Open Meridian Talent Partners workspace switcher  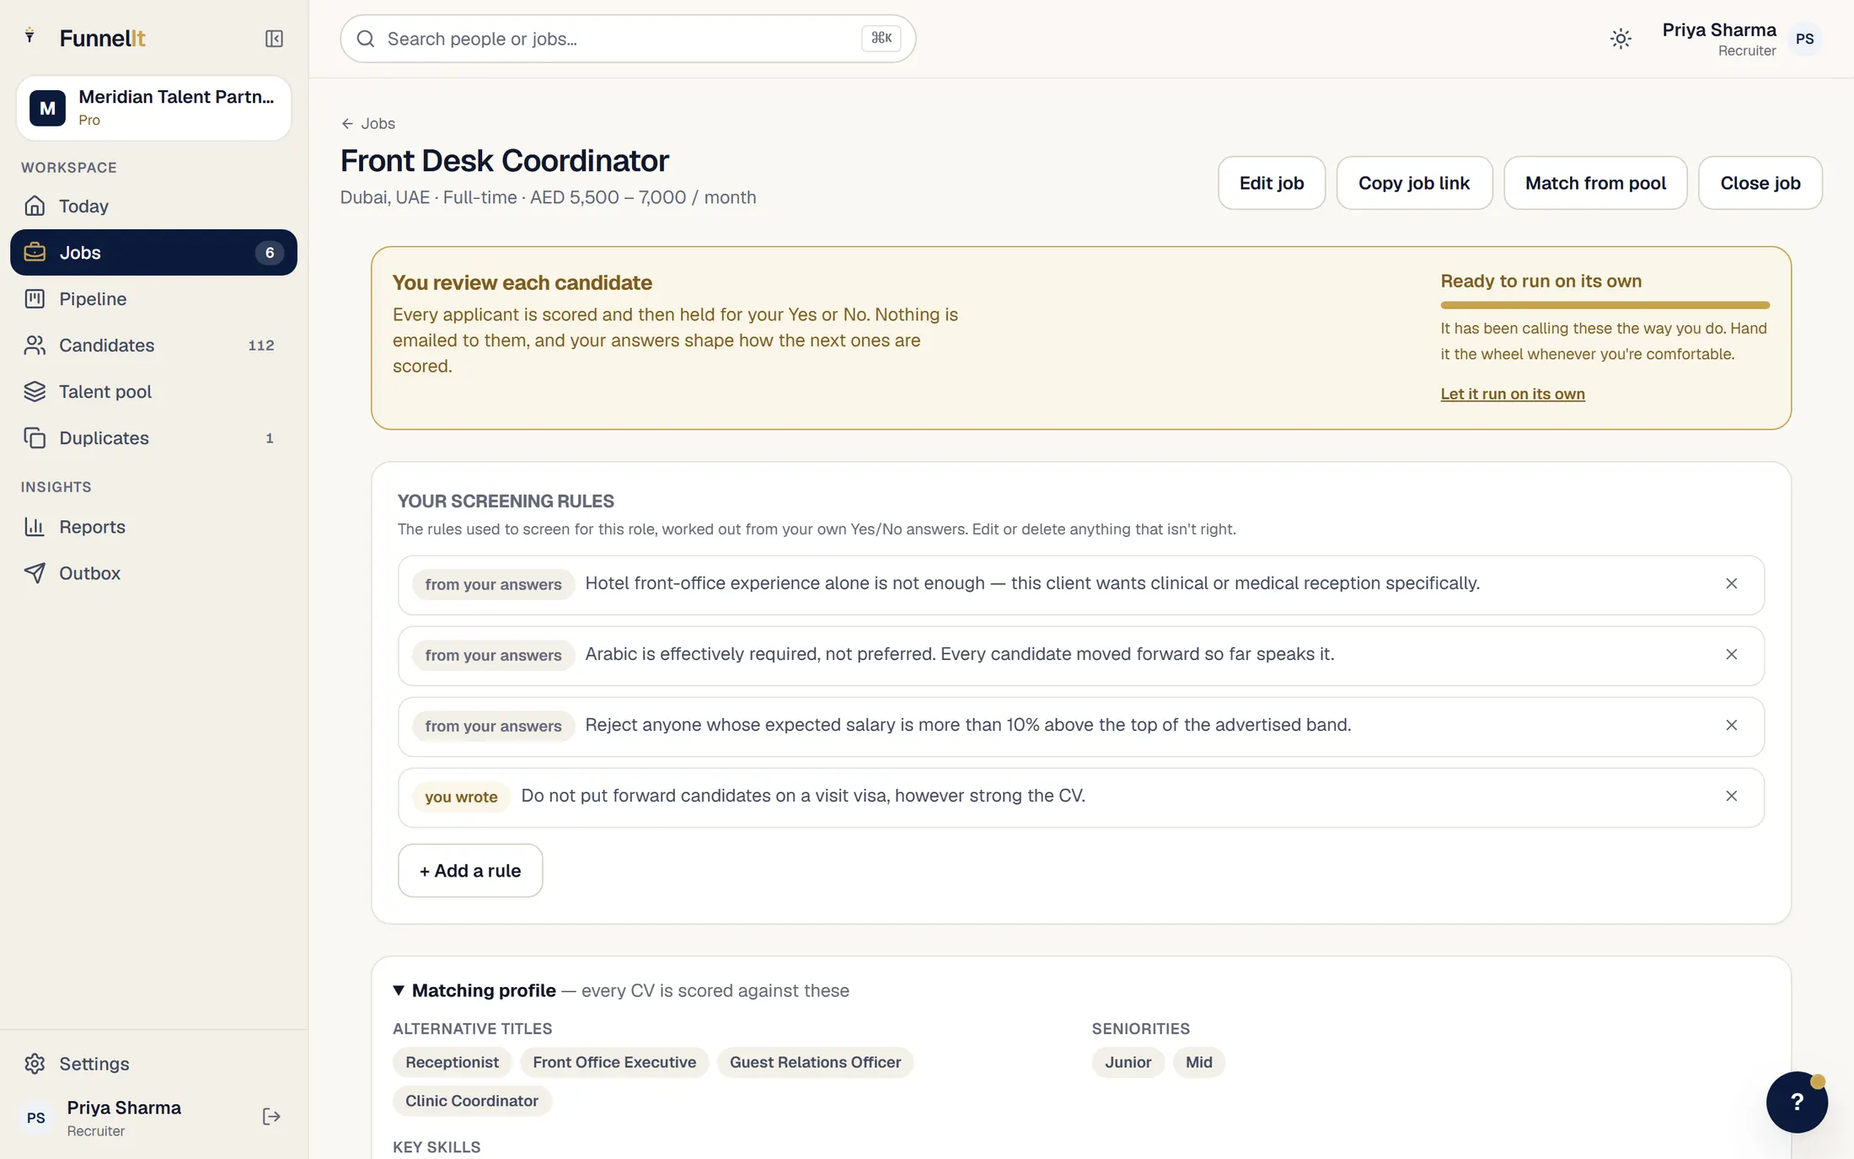pyautogui.click(x=153, y=108)
